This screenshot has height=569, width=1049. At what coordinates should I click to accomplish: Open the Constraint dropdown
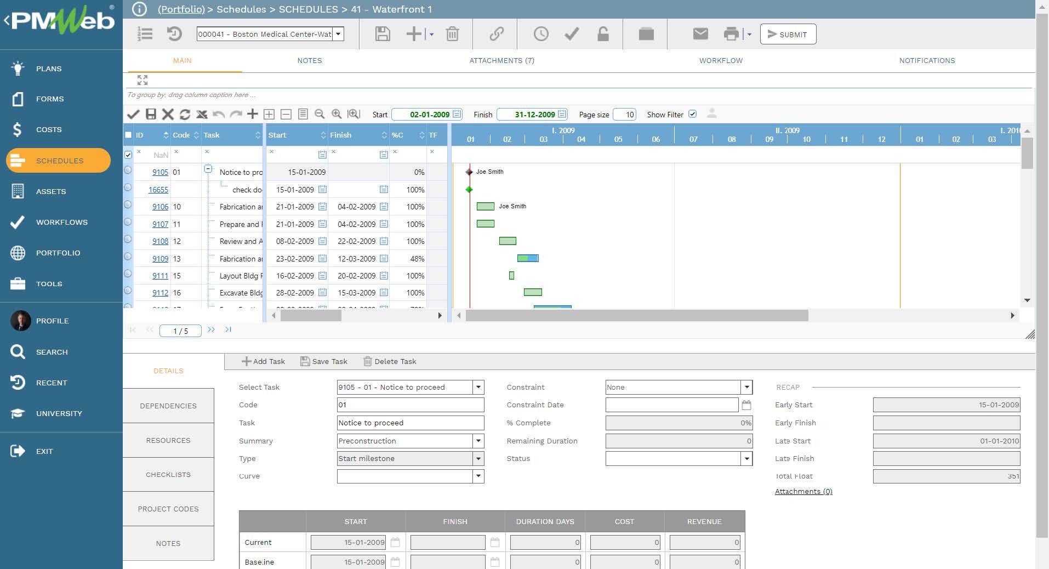click(x=746, y=387)
